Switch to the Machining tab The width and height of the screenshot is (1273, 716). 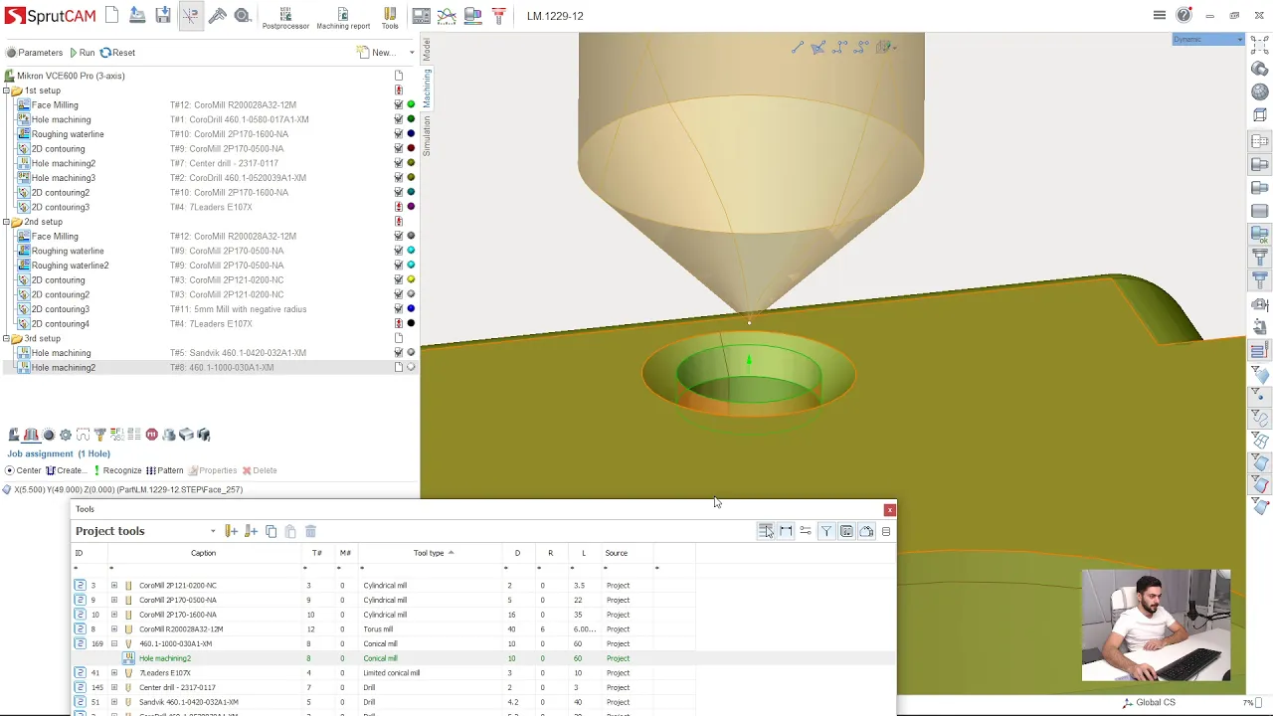point(427,89)
